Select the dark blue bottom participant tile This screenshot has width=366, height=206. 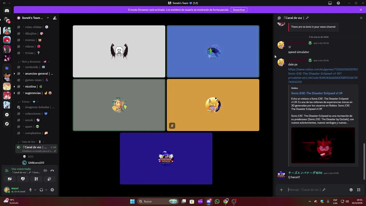point(166,159)
